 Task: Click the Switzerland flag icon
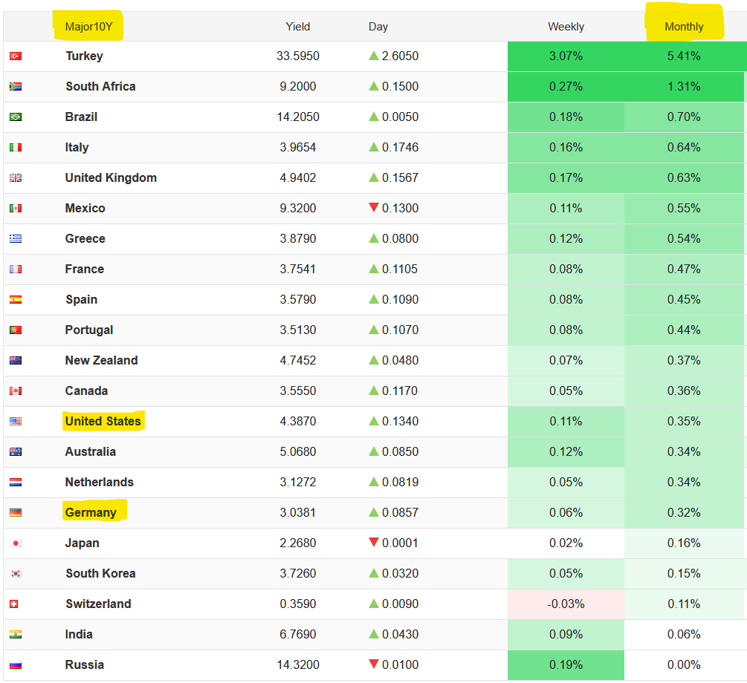16,604
